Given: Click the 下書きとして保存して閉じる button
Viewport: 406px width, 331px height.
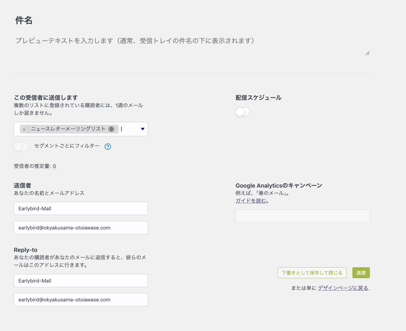Looking at the screenshot, I should pos(312,273).
